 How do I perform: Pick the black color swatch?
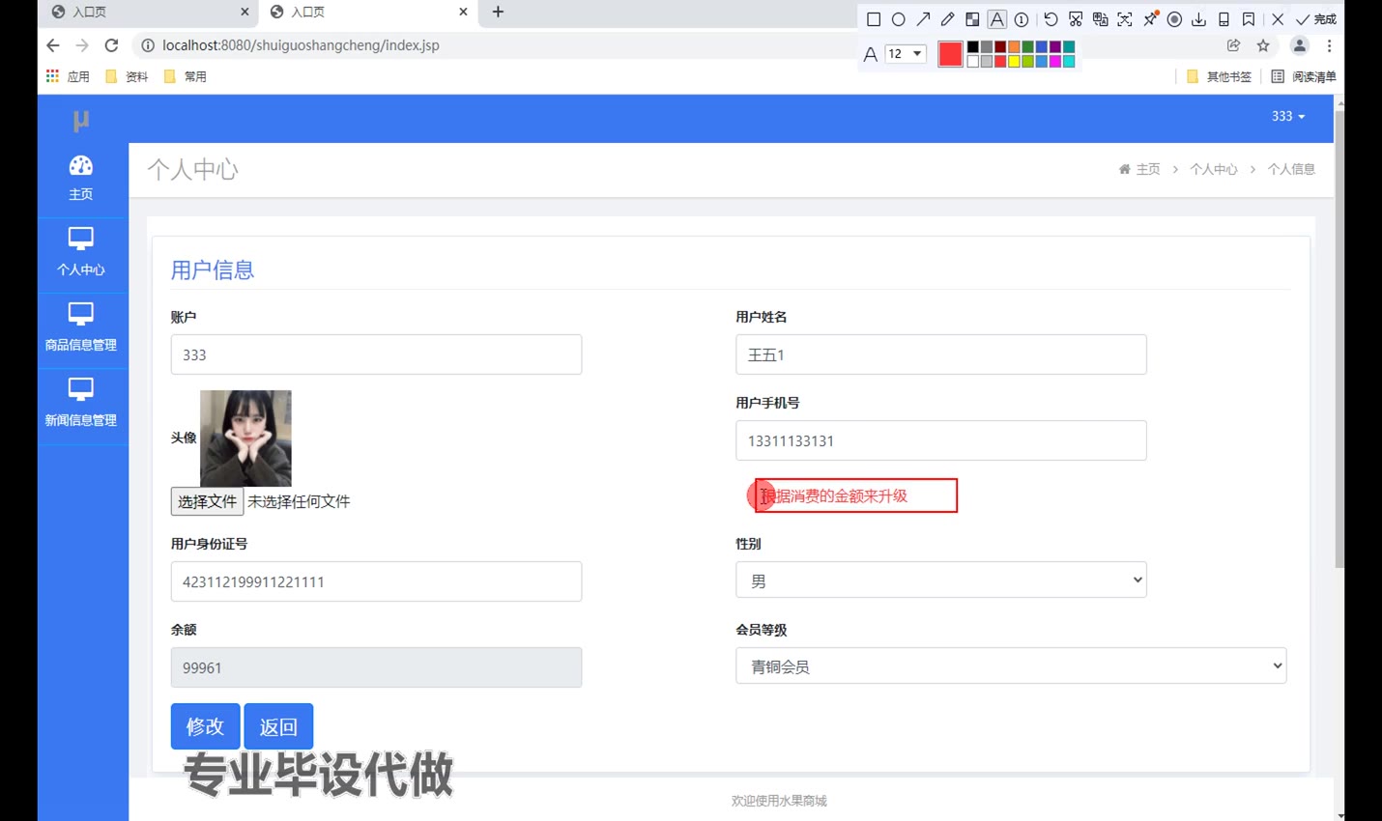tap(973, 46)
